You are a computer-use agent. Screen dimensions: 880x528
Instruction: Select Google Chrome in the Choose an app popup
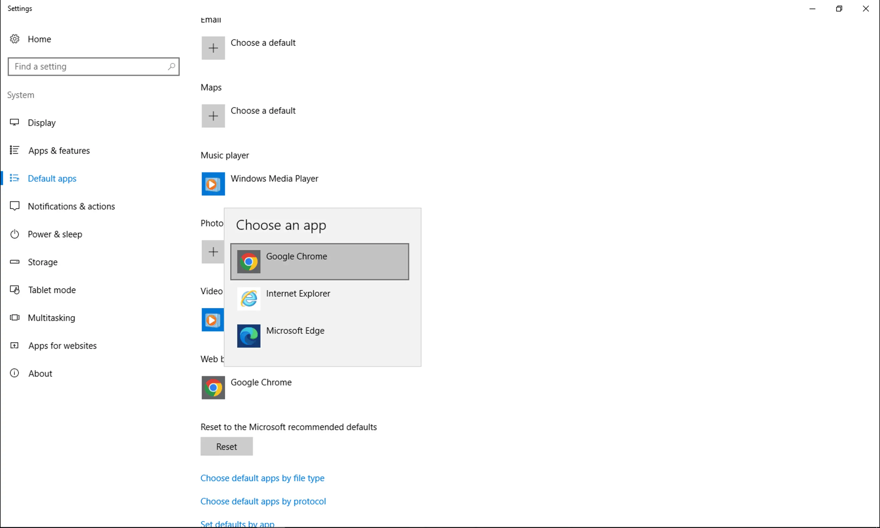(x=319, y=261)
